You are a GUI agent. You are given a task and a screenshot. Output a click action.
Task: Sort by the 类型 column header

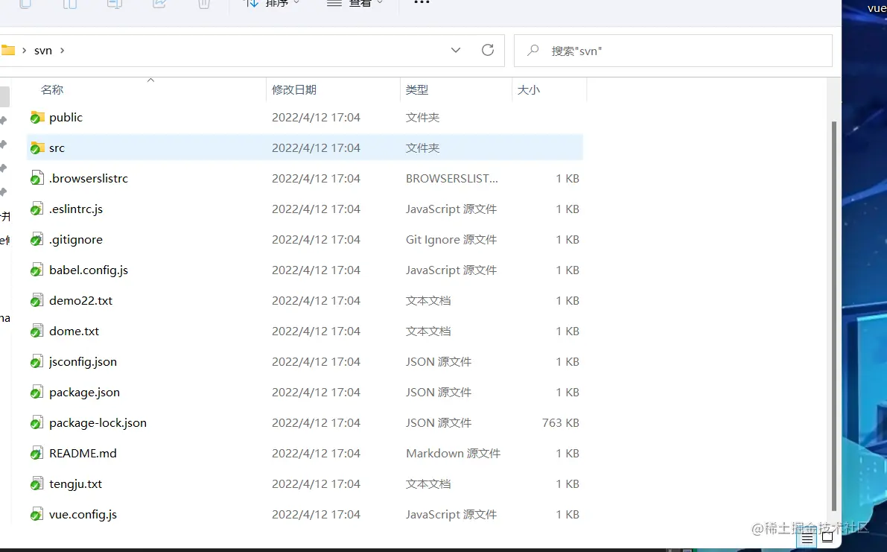click(417, 90)
